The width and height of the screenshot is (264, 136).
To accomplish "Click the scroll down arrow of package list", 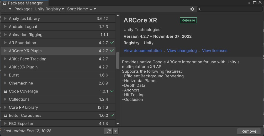I will coord(118,124).
